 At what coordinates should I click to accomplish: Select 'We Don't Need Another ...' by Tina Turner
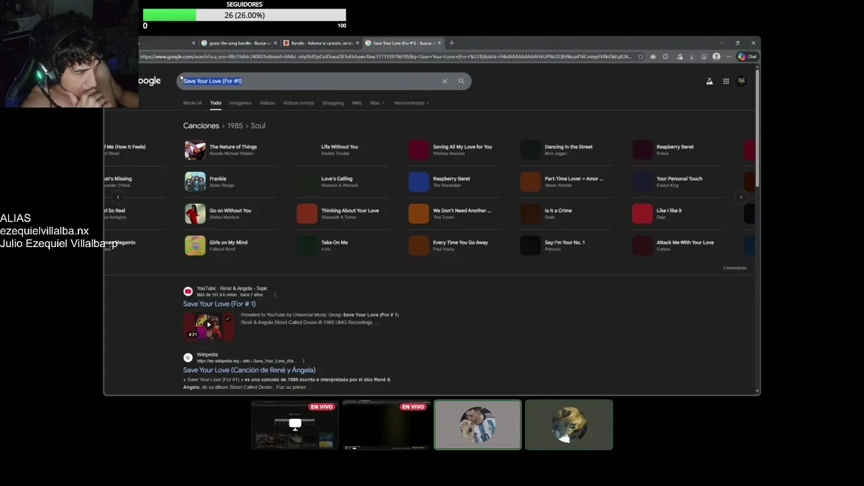[x=453, y=213]
